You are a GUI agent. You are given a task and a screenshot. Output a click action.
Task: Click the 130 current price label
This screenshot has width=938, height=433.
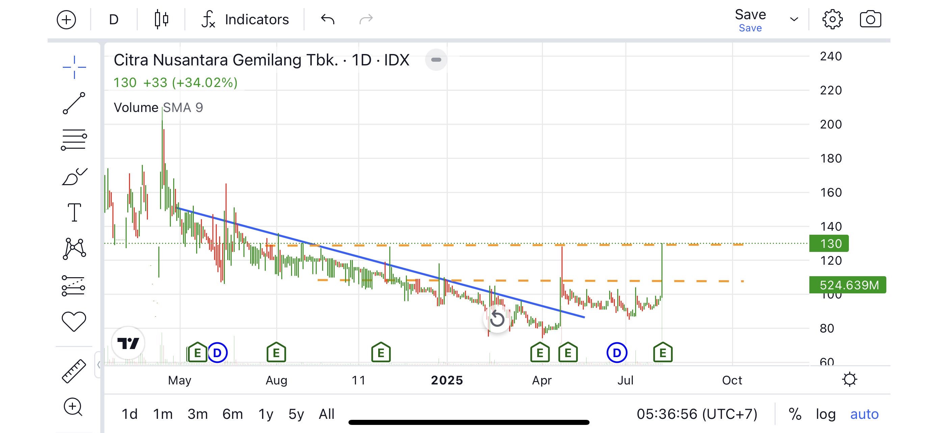point(829,243)
